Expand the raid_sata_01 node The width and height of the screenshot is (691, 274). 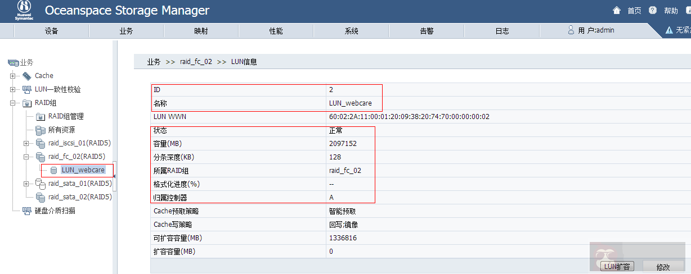[x=26, y=184]
